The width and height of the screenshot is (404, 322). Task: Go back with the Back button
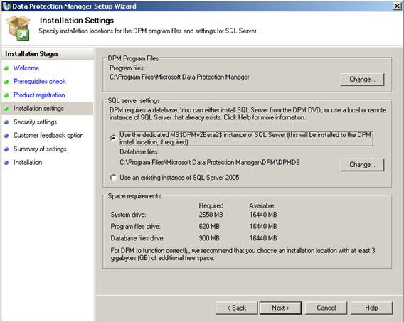(x=237, y=308)
